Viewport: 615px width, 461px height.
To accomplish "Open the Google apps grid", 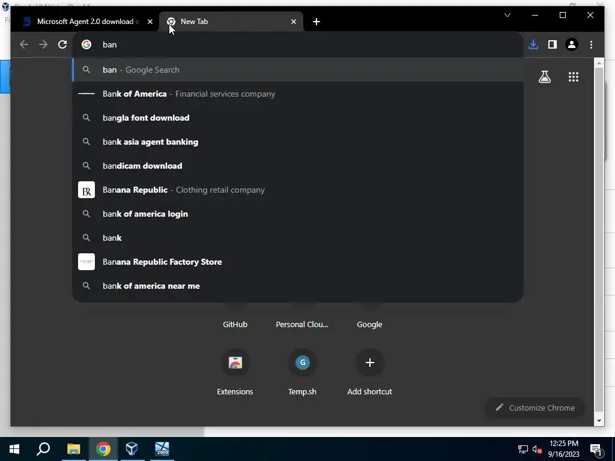I will tap(574, 77).
